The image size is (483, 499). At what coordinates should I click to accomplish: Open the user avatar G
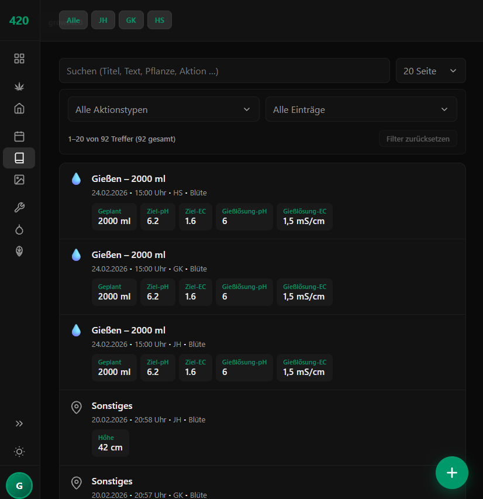pyautogui.click(x=19, y=486)
